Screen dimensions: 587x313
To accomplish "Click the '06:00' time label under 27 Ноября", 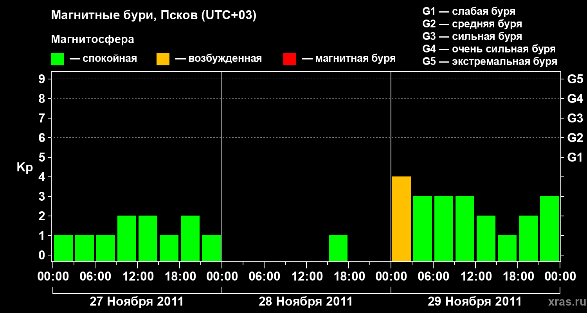I will pos(95,277).
